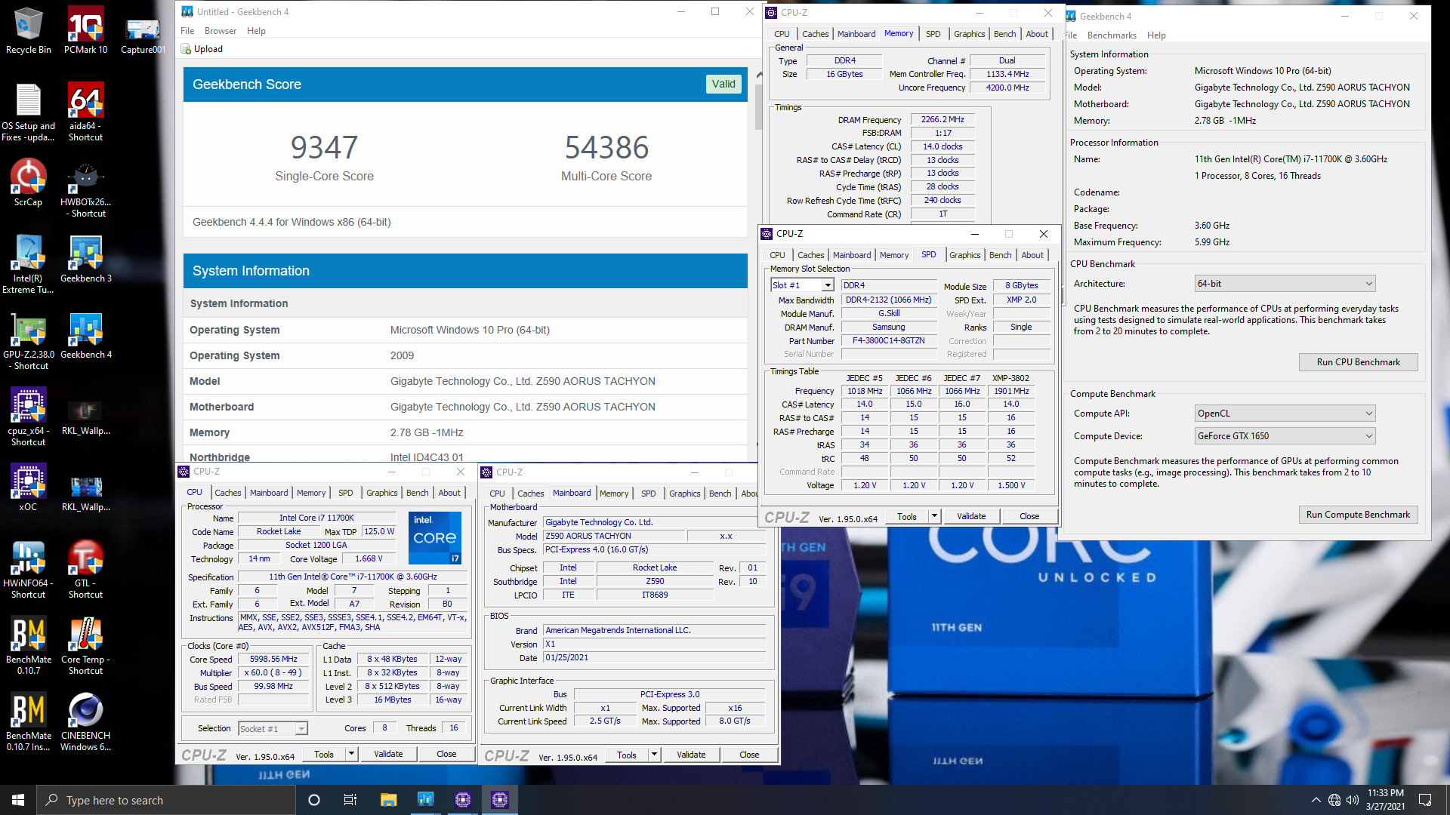Open the volume control in system tray
This screenshot has height=815, width=1450.
pos(1352,800)
